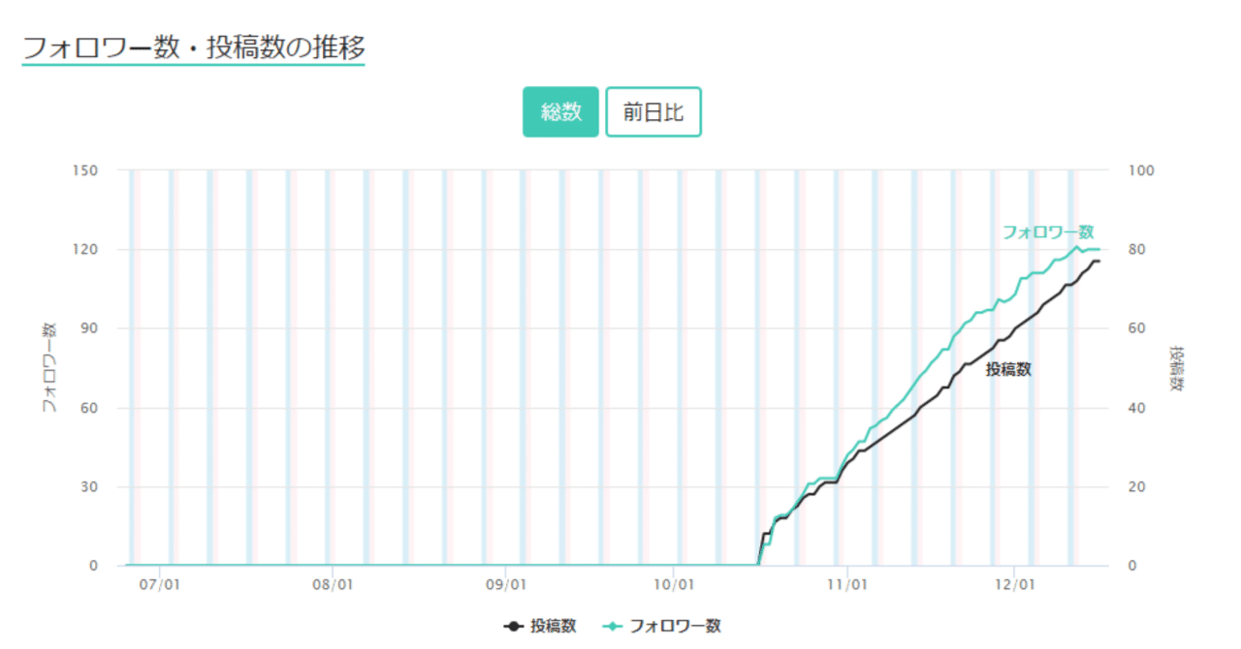Switch to the 総数 total view
Screen dimensions: 1241x649
560,112
